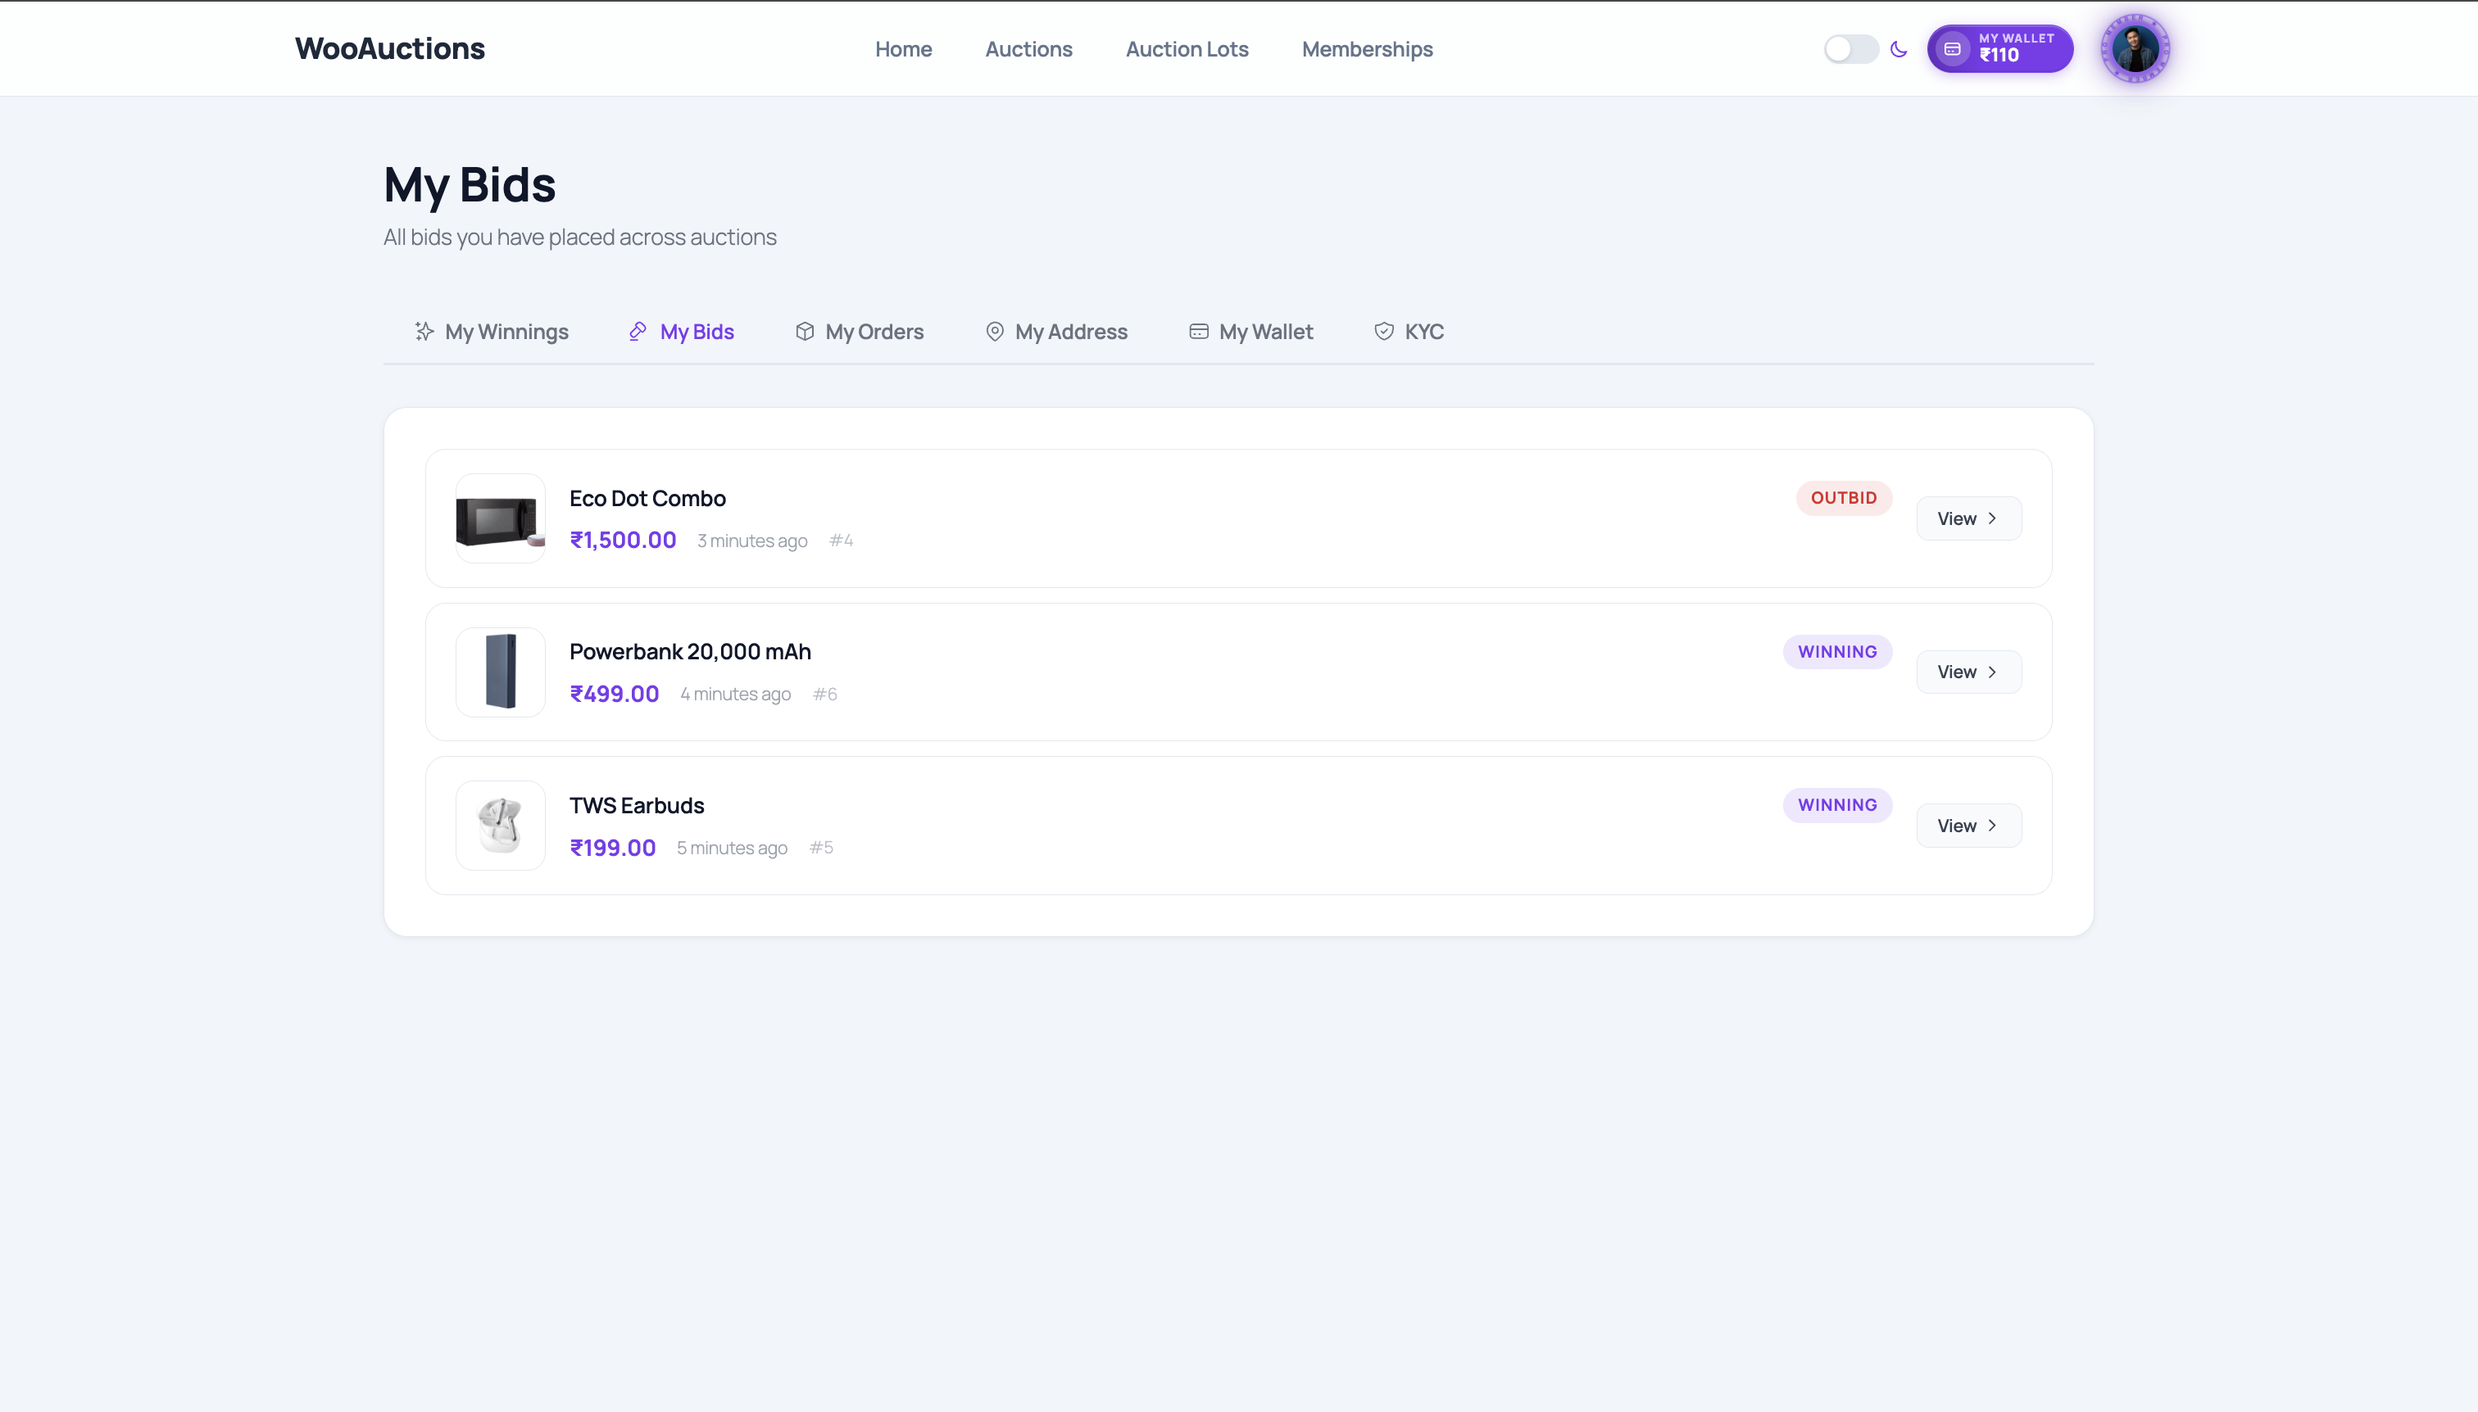The height and width of the screenshot is (1412, 2478).
Task: Click the TWS Earbuds product thumbnail
Action: pyautogui.click(x=500, y=824)
